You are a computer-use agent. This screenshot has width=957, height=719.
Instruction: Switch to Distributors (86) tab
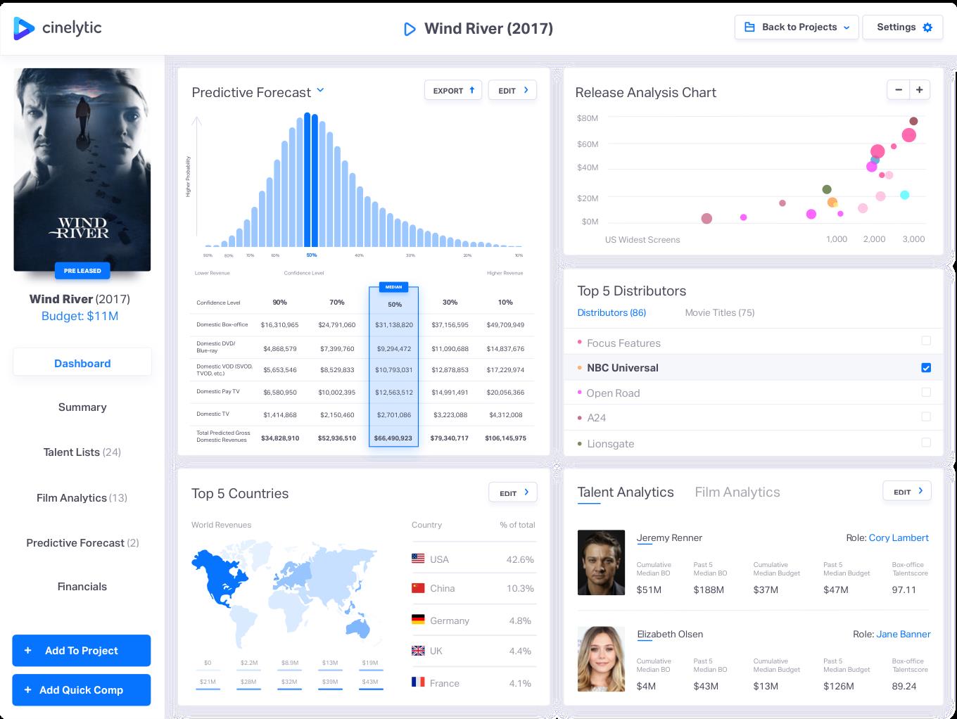pos(611,312)
